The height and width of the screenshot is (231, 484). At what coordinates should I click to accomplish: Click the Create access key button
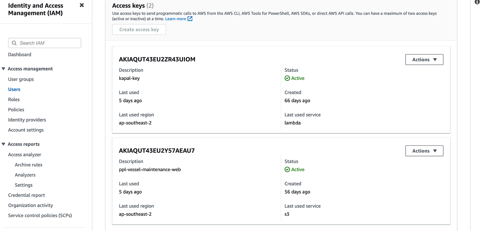pyautogui.click(x=139, y=30)
